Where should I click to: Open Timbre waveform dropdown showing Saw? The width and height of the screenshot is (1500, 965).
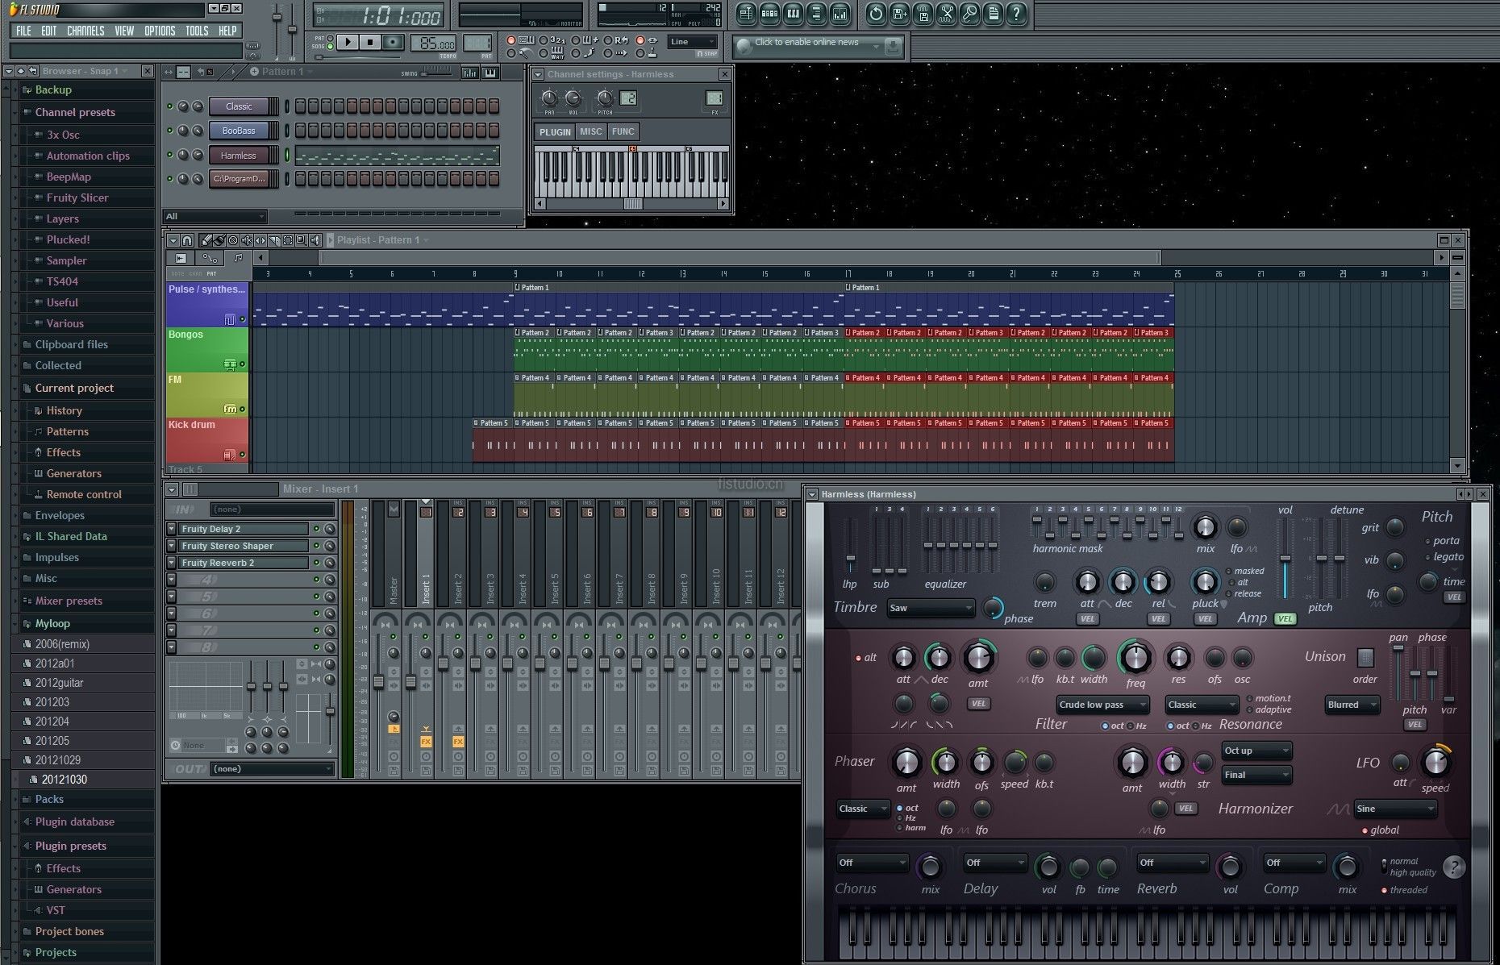[x=931, y=608]
